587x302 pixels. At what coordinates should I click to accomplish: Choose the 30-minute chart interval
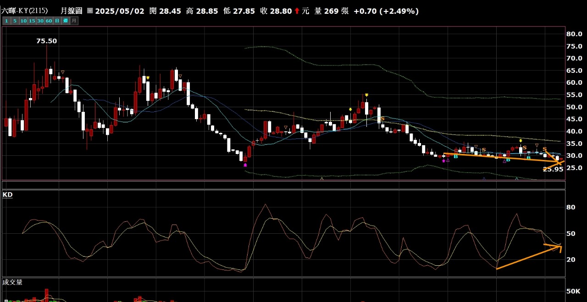click(40, 21)
